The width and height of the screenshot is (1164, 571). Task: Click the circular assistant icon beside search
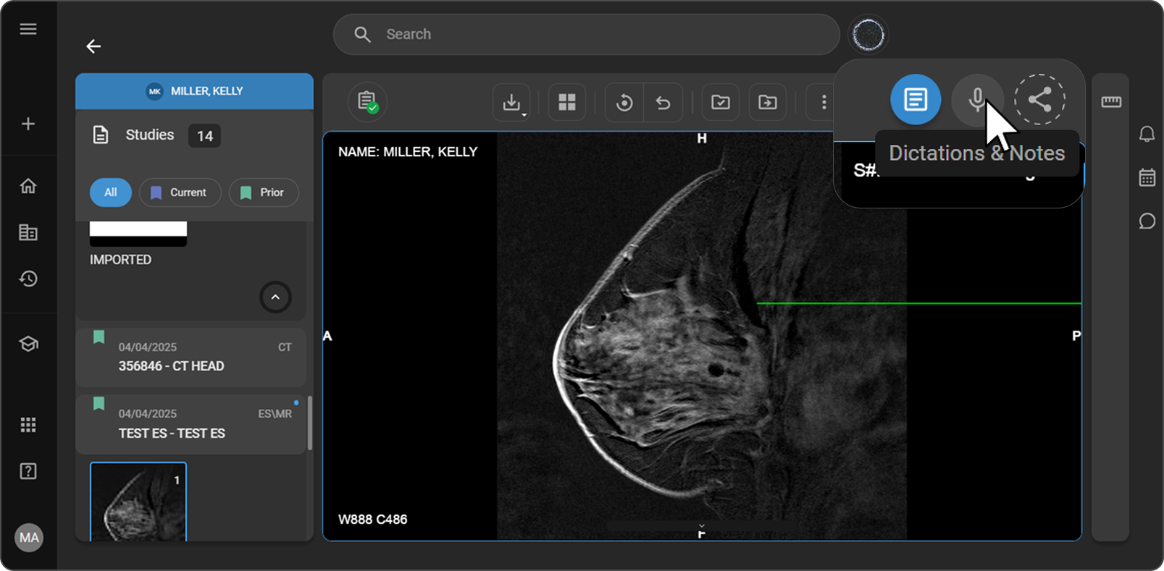click(x=868, y=34)
